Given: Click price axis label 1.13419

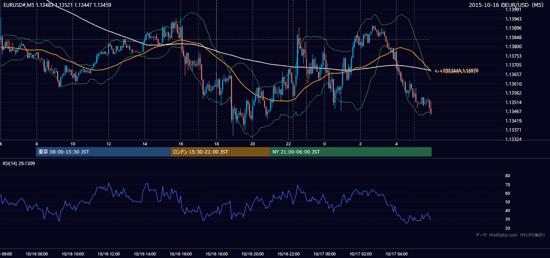Looking at the screenshot, I should (x=513, y=121).
